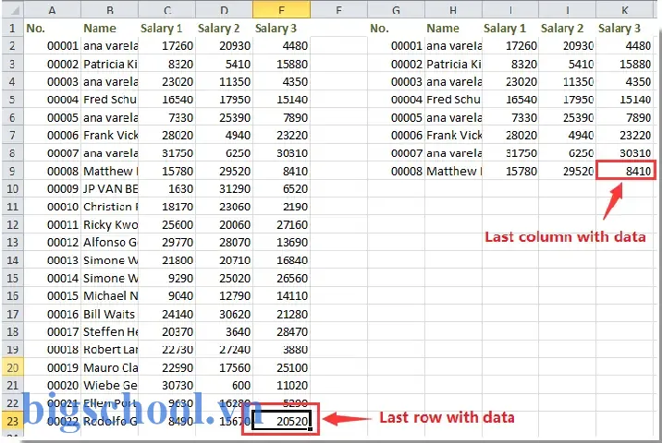
Task: Select the highlighted row header 23
Action: coord(12,421)
